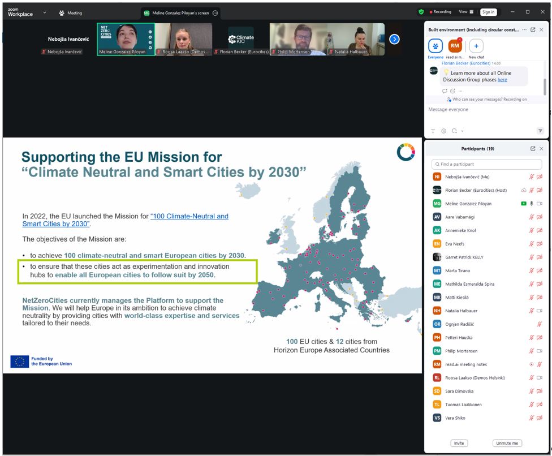This screenshot has width=552, height=456.
Task: Click the text formatting icon in chat
Action: pyautogui.click(x=433, y=131)
